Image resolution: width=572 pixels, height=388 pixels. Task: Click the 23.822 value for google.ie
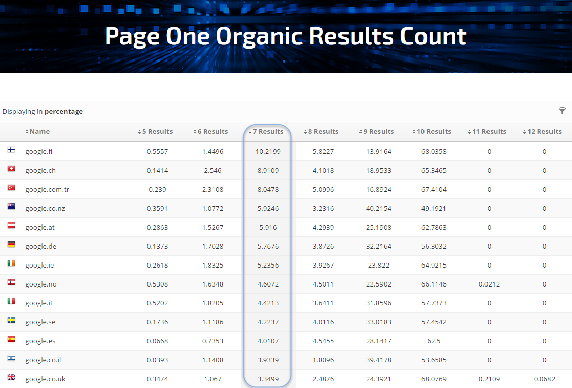point(378,266)
